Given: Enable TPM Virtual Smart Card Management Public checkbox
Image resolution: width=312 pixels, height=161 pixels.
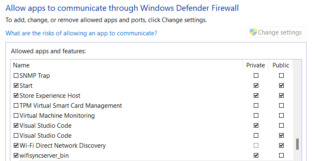Looking at the screenshot, I should [x=281, y=106].
